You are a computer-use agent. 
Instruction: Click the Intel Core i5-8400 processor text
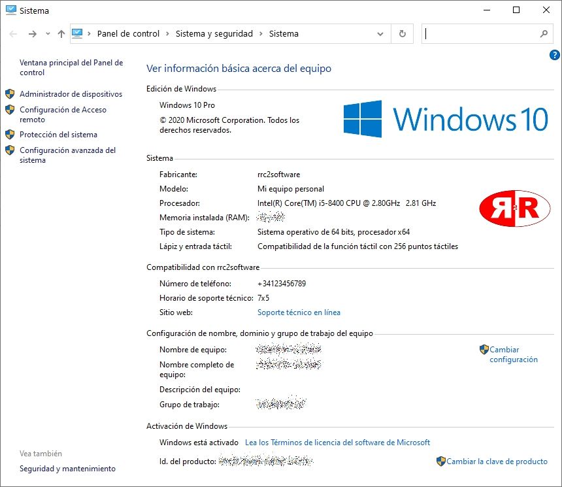(346, 203)
